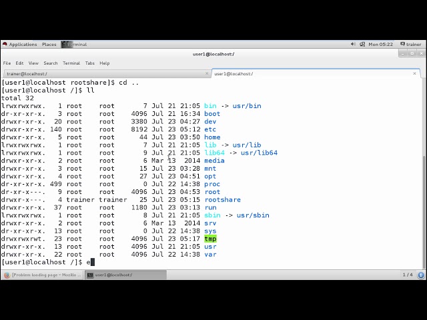The height and width of the screenshot is (320, 427).
Task: Open the clock showing Mon 05:22
Action: (x=380, y=45)
